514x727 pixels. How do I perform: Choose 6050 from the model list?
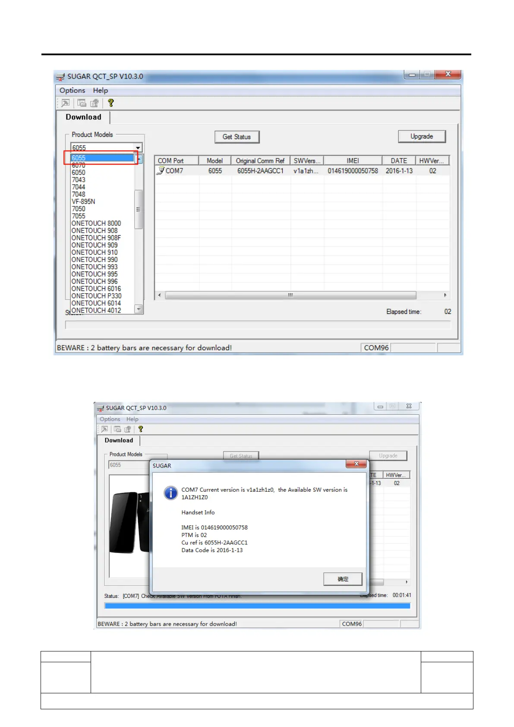pyautogui.click(x=79, y=173)
